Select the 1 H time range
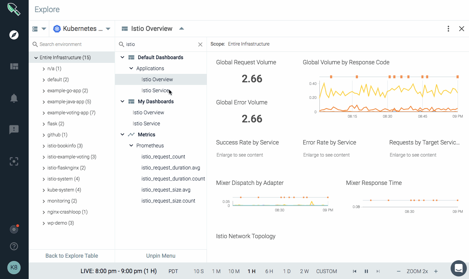469x279 pixels. click(x=251, y=271)
